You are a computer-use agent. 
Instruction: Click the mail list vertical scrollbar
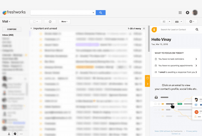point(149,39)
